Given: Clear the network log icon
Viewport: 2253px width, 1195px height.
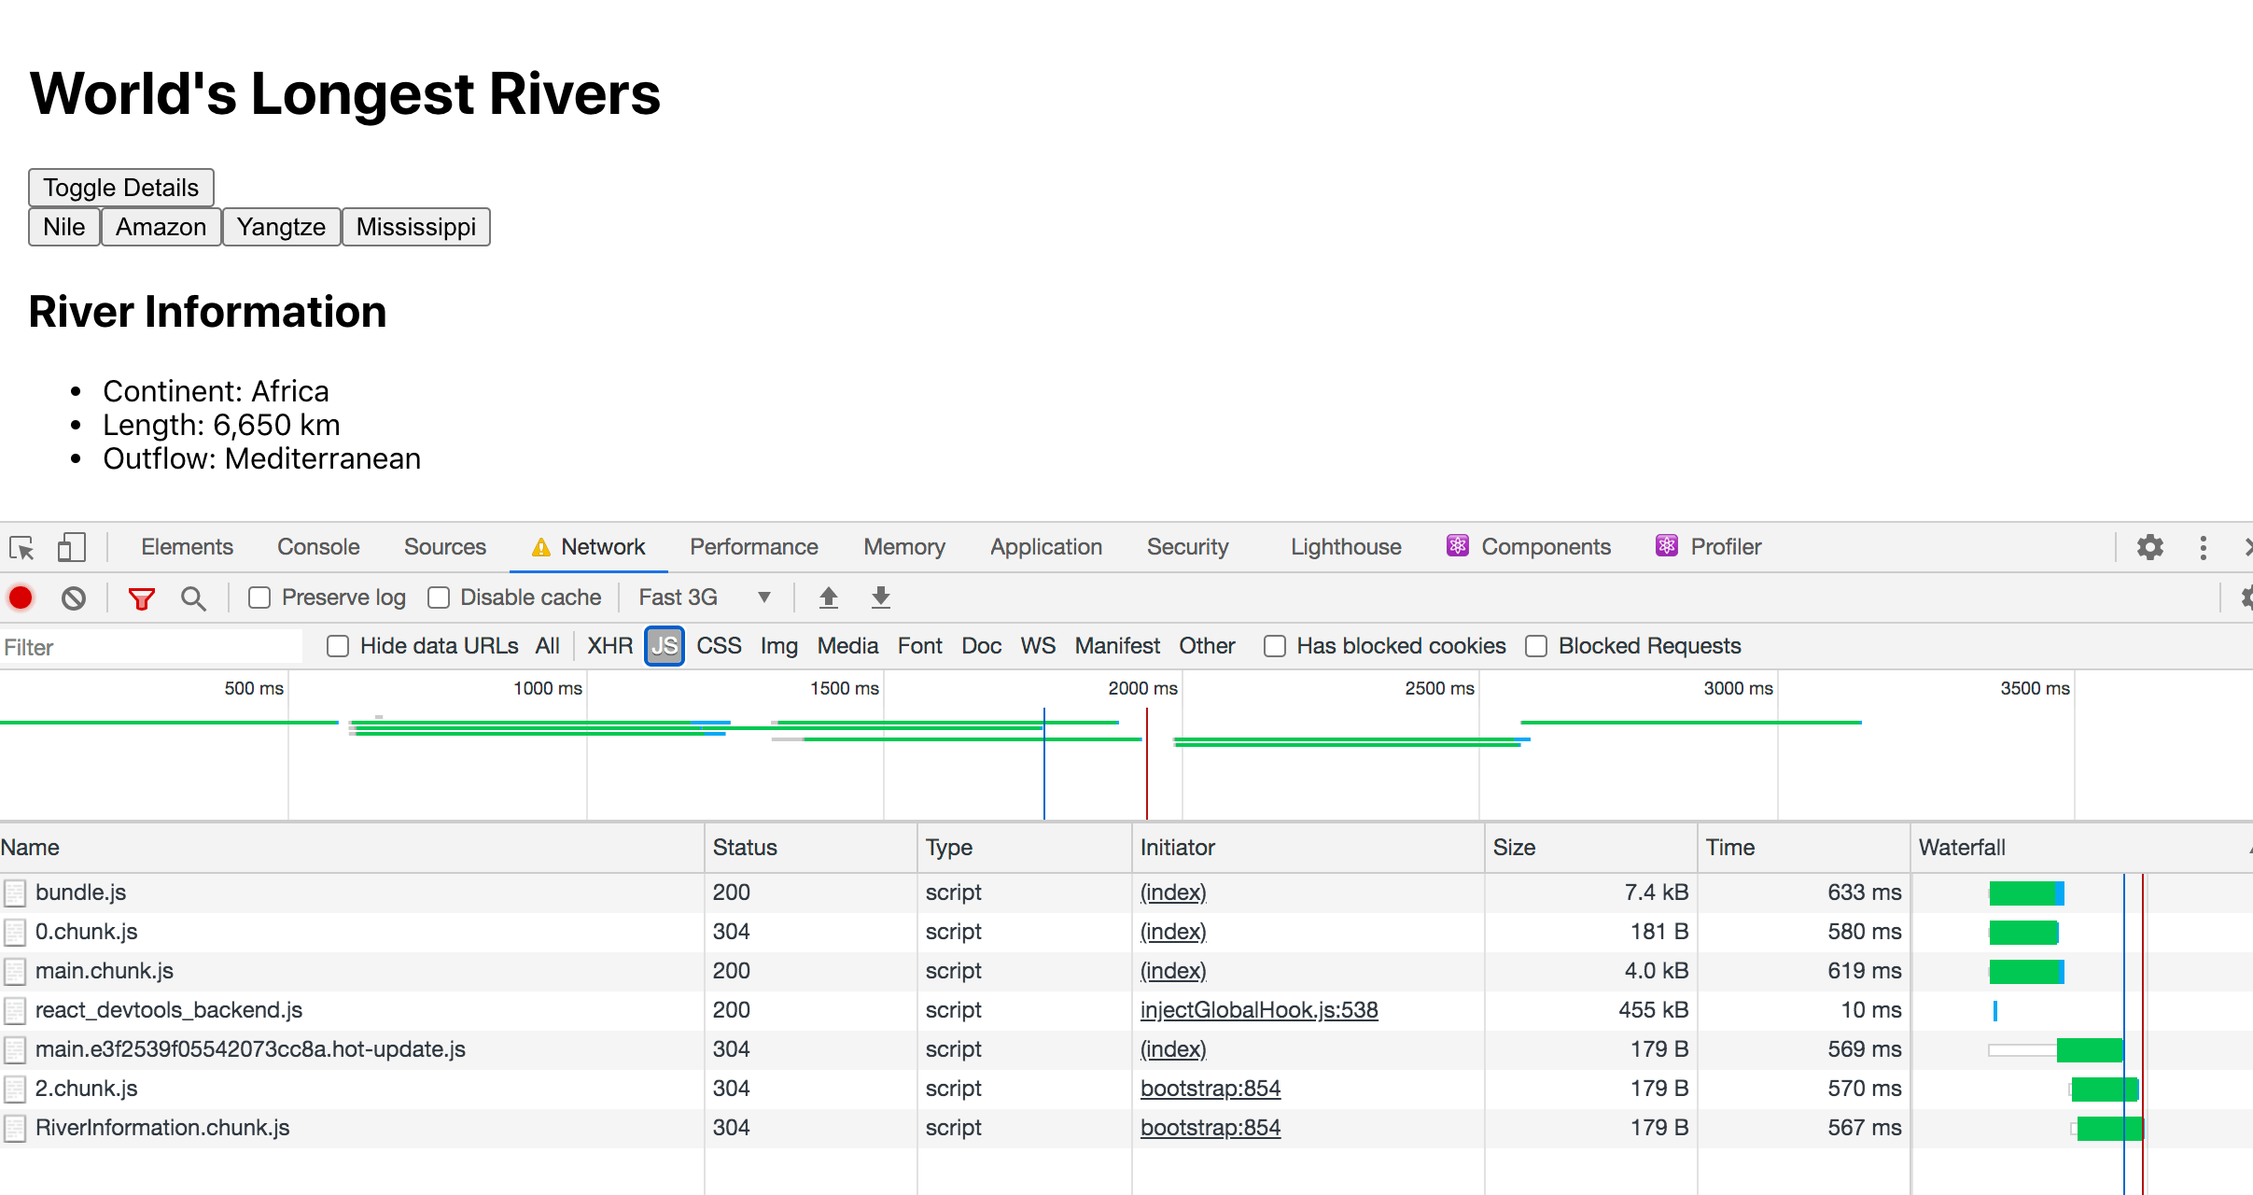Looking at the screenshot, I should 74,597.
